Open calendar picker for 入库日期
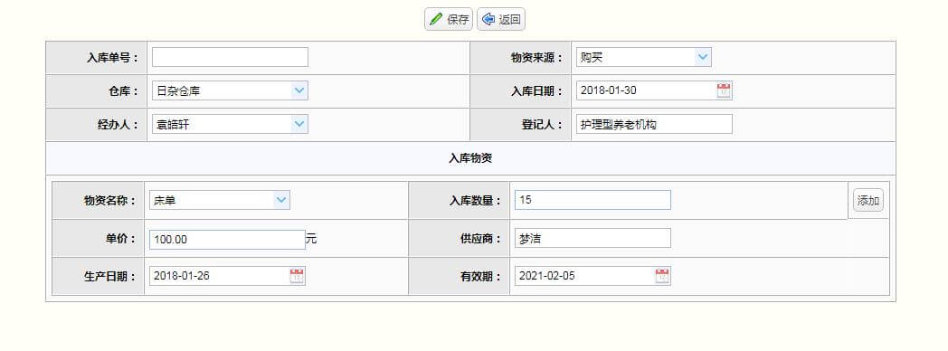Viewport: 948px width, 351px height. click(x=724, y=90)
